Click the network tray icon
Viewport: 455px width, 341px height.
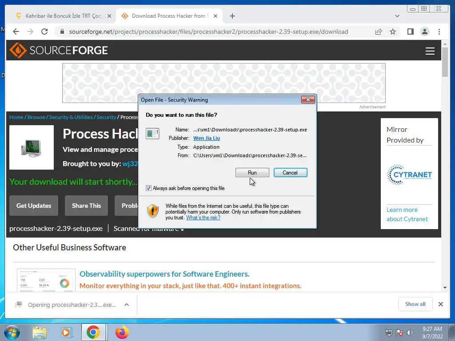coord(388,333)
